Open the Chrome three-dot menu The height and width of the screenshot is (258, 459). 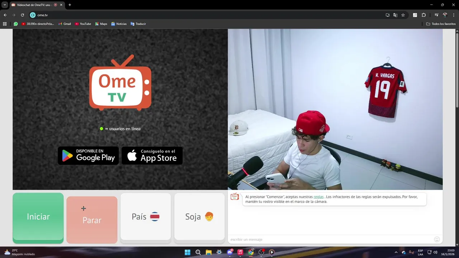454,15
